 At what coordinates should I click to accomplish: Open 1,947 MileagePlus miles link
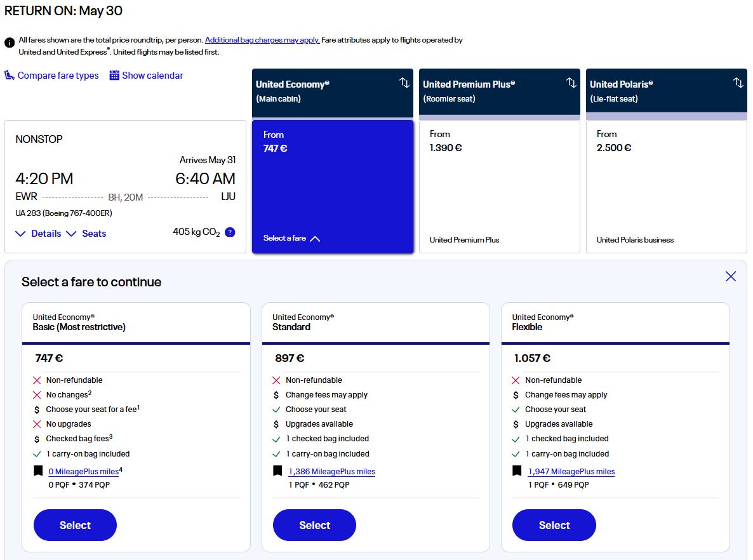pos(571,472)
